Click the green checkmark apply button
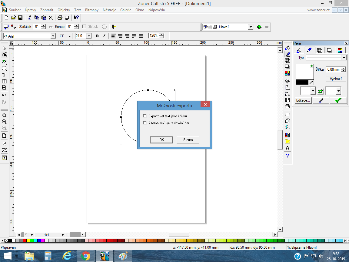This screenshot has height=262, width=349. coord(338,100)
